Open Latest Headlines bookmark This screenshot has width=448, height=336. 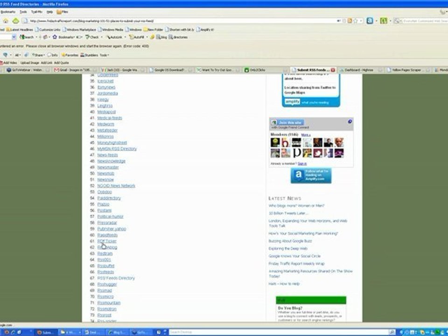click(20, 29)
